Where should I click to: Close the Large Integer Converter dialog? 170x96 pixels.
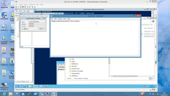click(44, 18)
